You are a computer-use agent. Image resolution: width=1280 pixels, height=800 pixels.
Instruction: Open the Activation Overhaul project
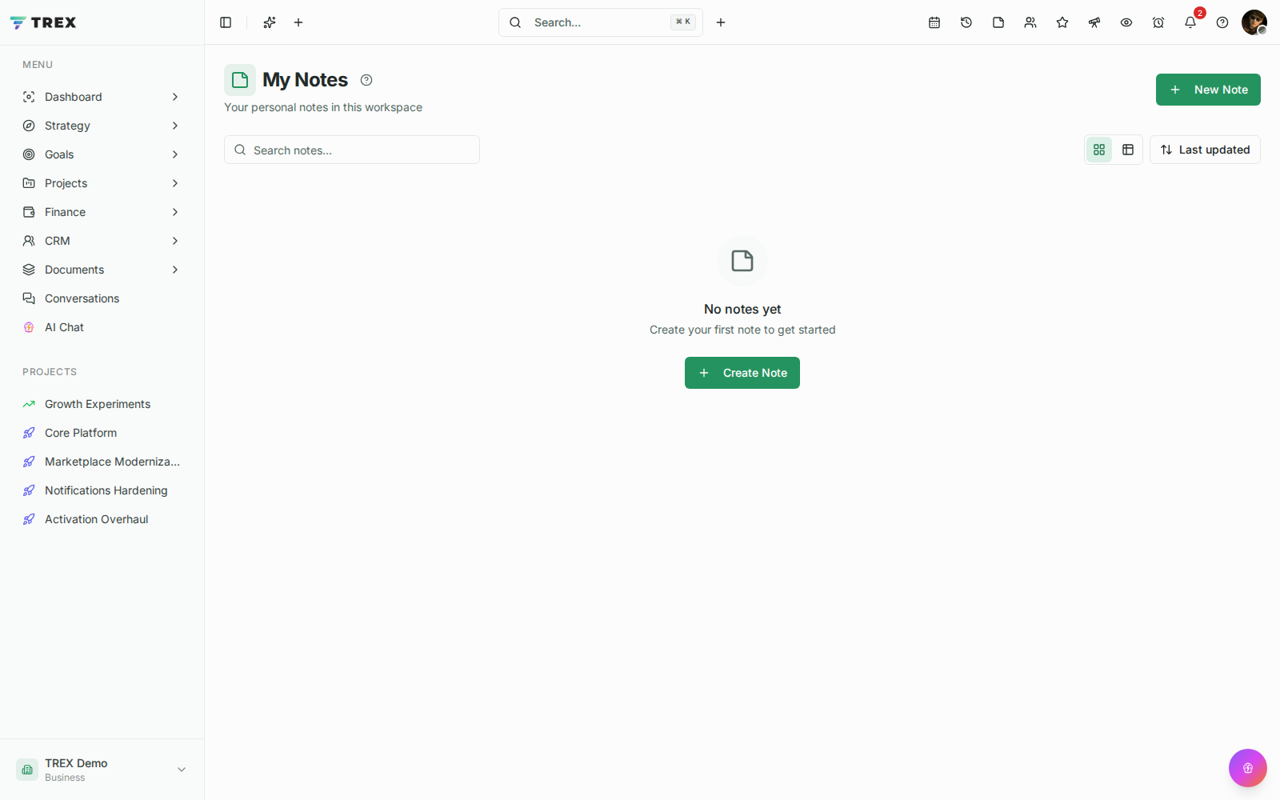[102, 519]
